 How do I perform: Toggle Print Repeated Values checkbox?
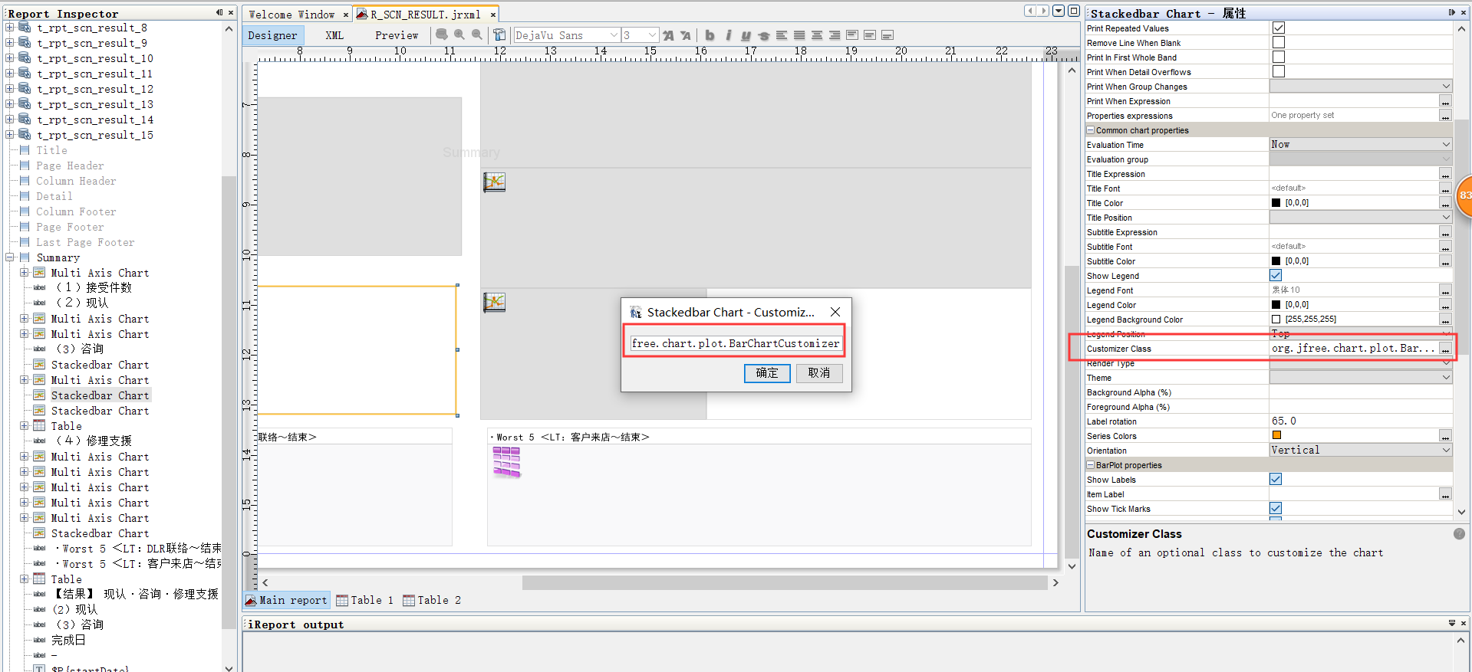click(x=1279, y=28)
